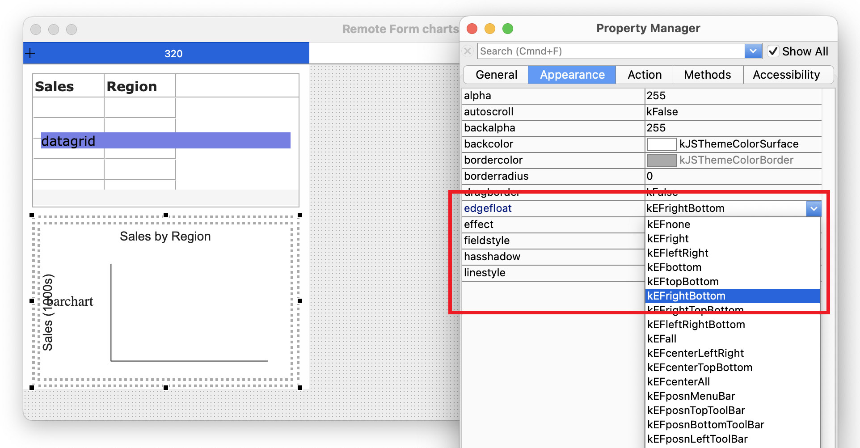Click the plus icon in blue ruler

(30, 54)
